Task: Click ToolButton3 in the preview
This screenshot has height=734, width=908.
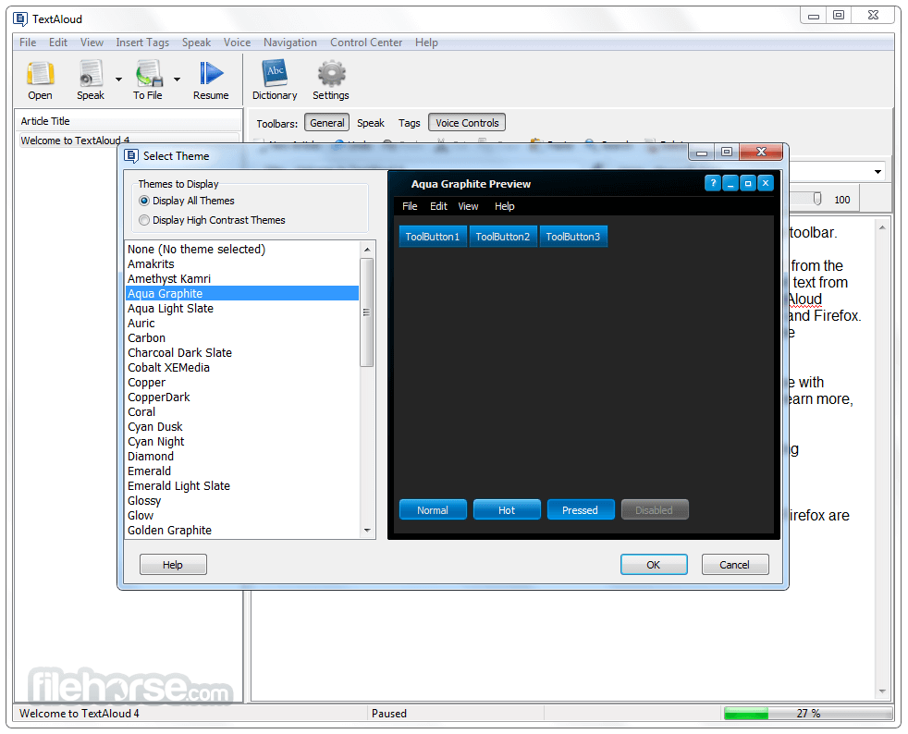Action: click(x=573, y=236)
